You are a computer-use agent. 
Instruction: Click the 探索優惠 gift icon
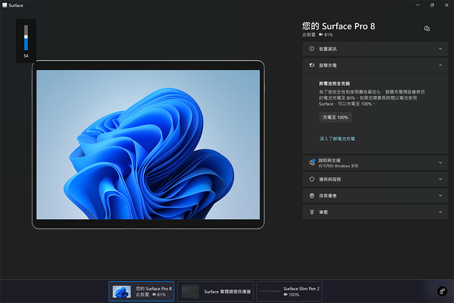coord(311,196)
